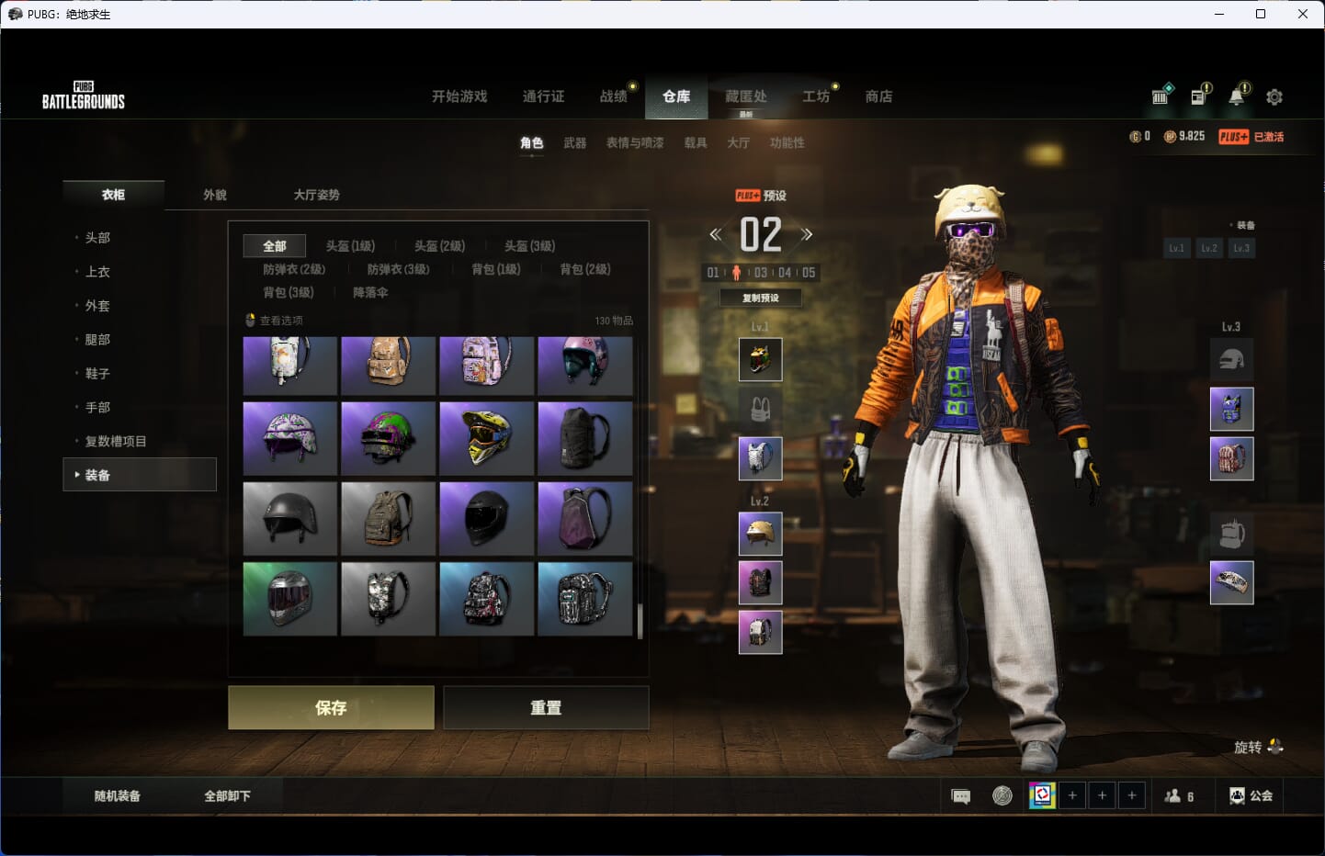Switch to the 武器 weapons sub-tab
The height and width of the screenshot is (856, 1325).
(575, 143)
